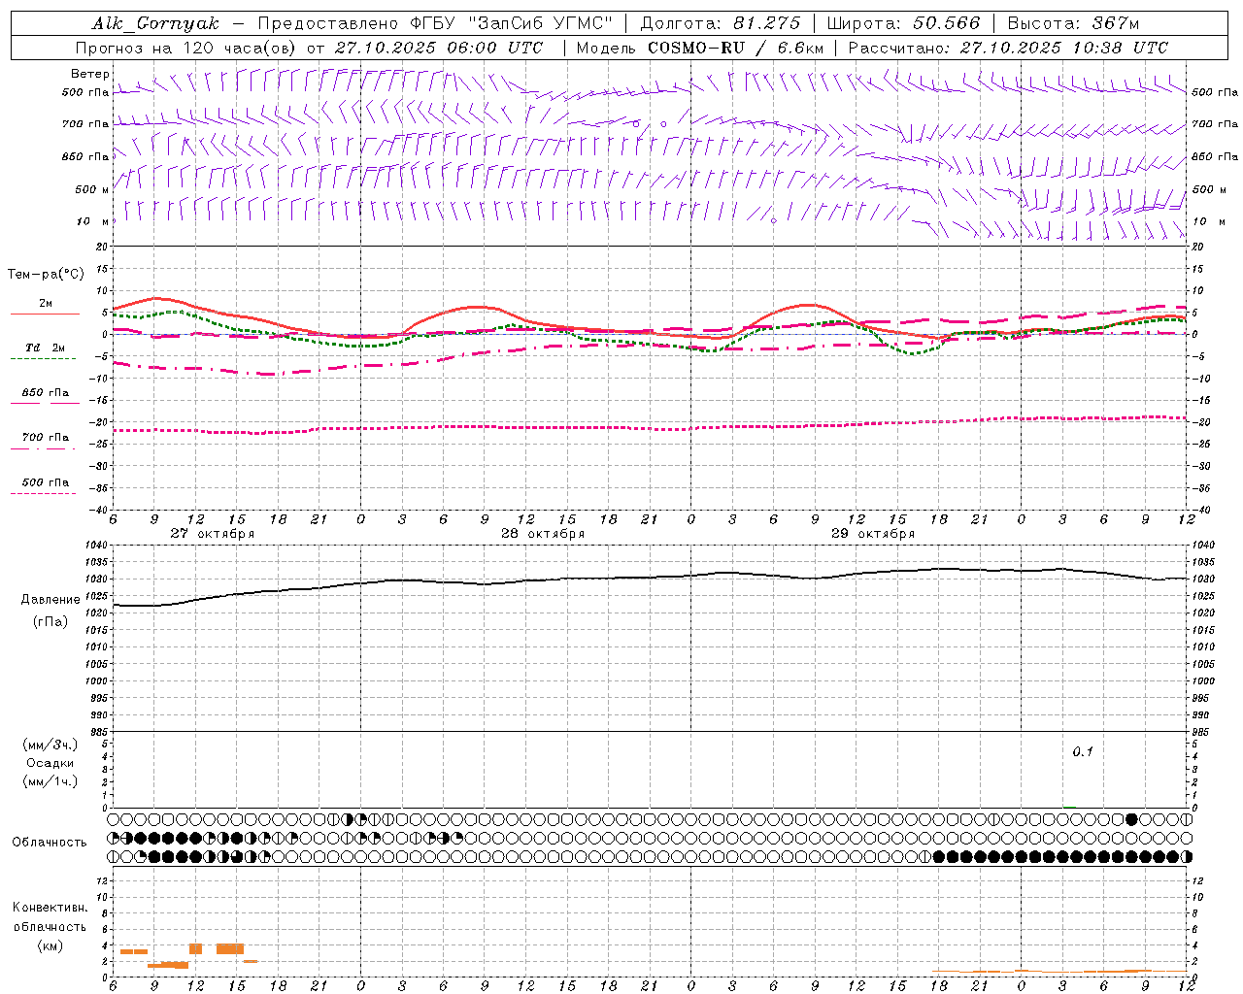Click the (мм/1ч.) precipitation unit label
This screenshot has width=1243, height=994.
coord(50,781)
